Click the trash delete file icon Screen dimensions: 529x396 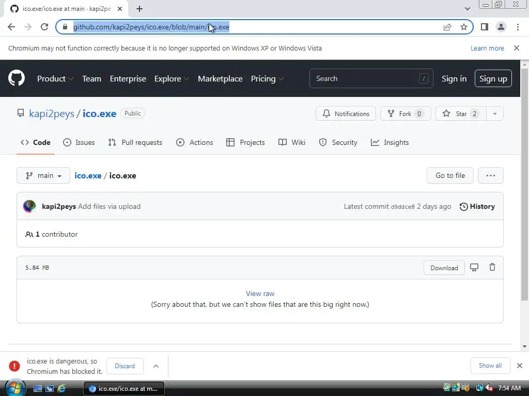point(492,267)
